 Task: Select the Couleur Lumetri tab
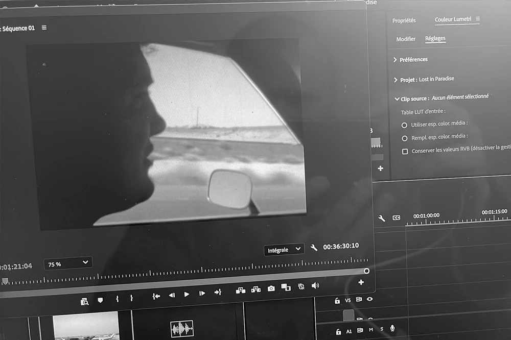click(453, 19)
